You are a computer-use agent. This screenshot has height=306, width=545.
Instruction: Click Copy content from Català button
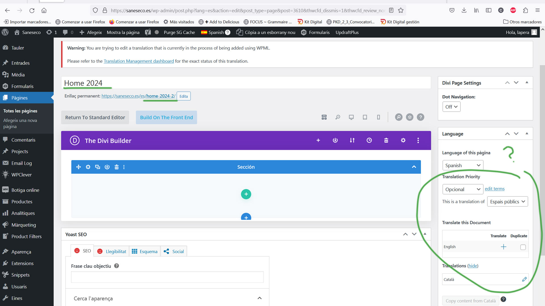click(x=471, y=301)
